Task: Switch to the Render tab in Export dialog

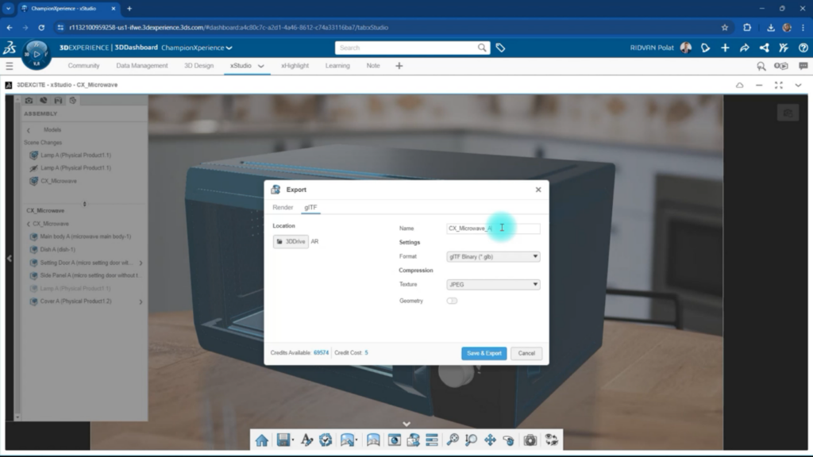Action: click(283, 207)
